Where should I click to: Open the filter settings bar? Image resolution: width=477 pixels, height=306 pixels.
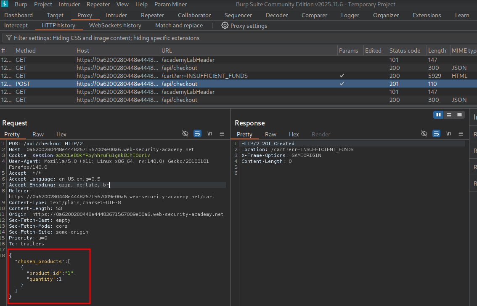(x=240, y=38)
